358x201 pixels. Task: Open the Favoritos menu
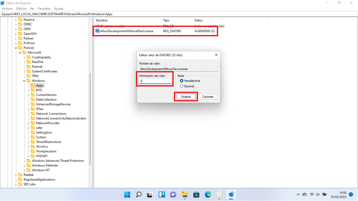[x=44, y=9]
